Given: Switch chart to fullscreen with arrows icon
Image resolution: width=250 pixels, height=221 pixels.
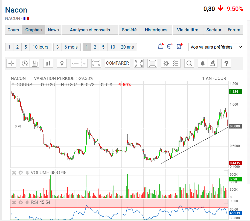Looking at the screenshot, I should tap(139, 63).
